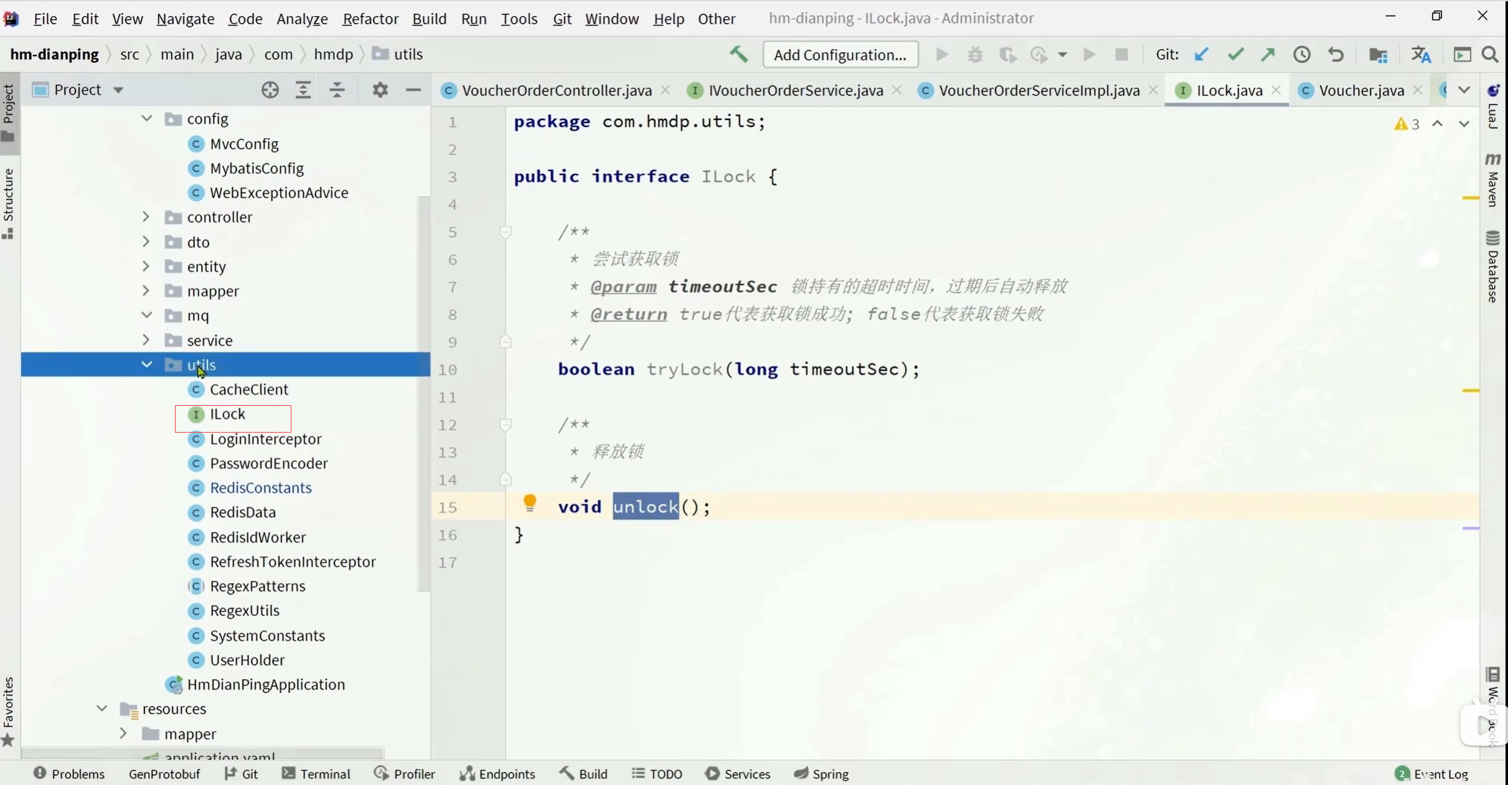This screenshot has width=1508, height=785.
Task: Click the Build Project hammer icon
Action: click(738, 55)
